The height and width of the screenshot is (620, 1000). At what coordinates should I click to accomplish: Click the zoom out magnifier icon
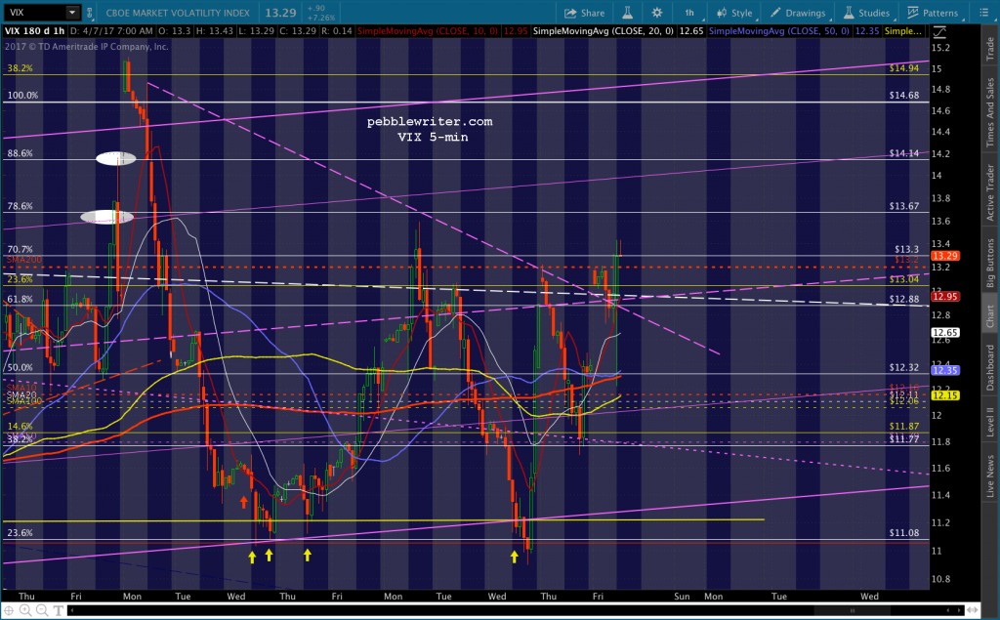(41, 610)
